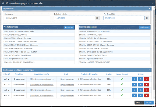Add a product to Produits déclenchés
This screenshot has height=107, width=156.
pos(144,27)
